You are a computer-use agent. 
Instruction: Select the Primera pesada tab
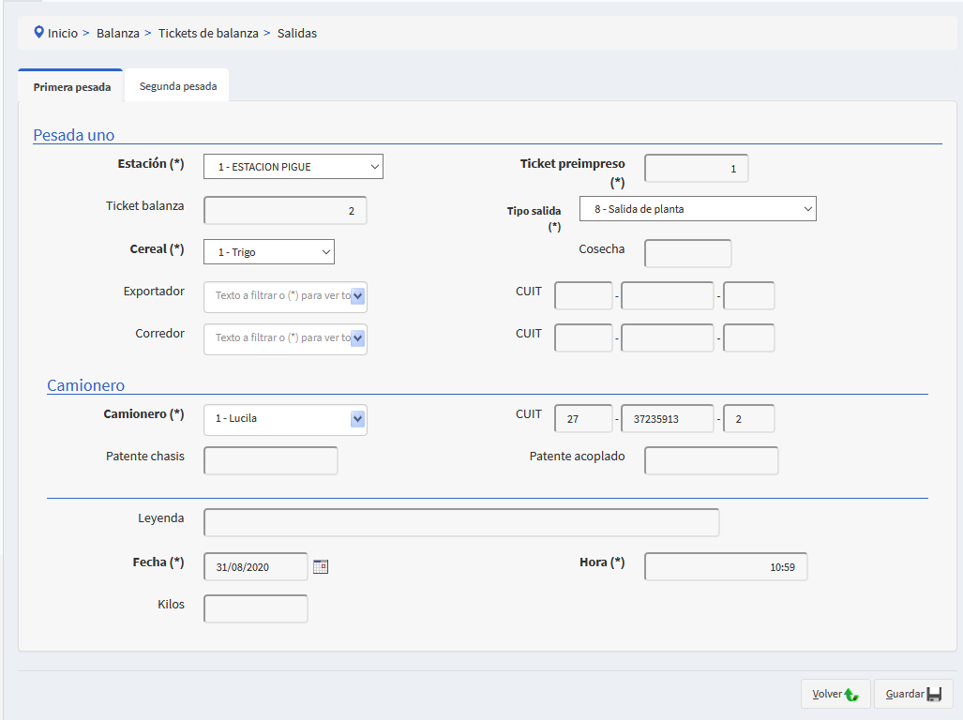pyautogui.click(x=72, y=87)
